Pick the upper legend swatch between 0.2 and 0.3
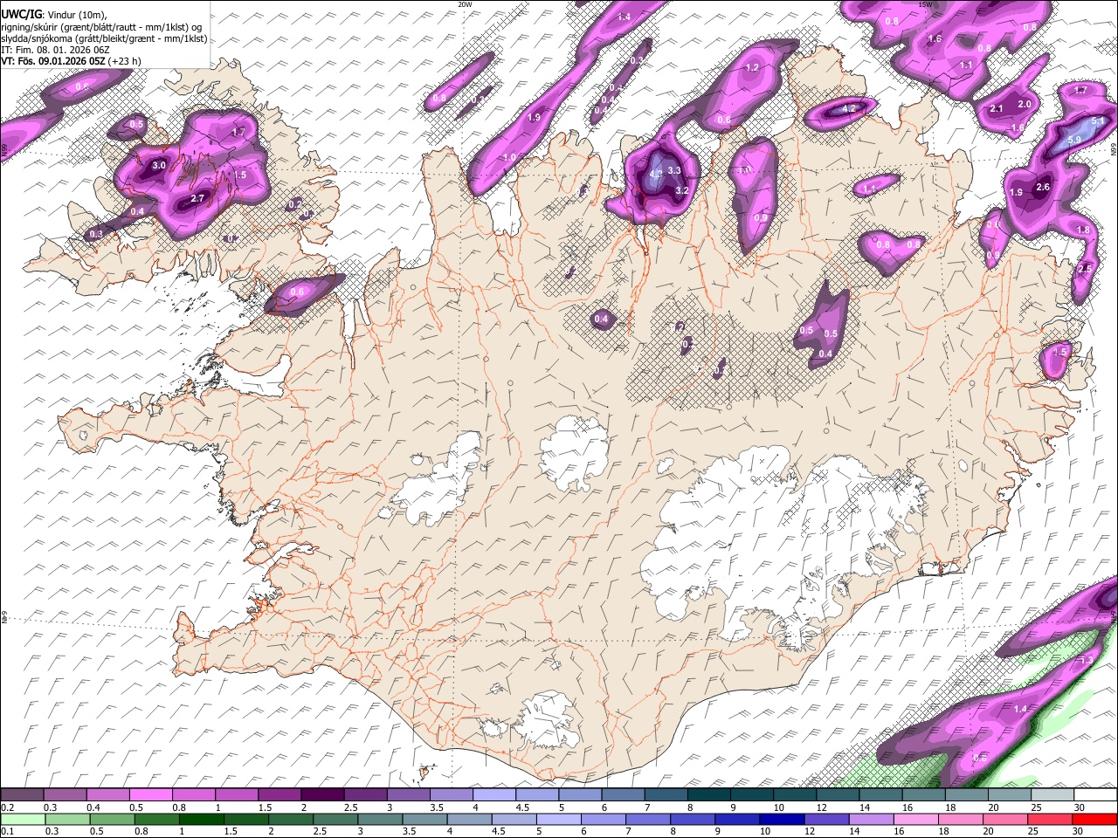Viewport: 1118px width, 838px height. (23, 795)
